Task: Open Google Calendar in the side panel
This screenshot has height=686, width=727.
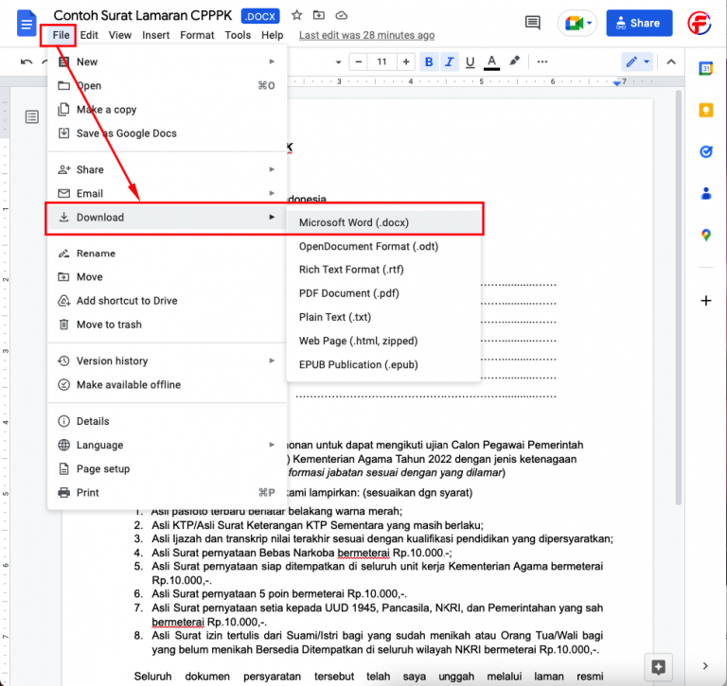Action: [x=705, y=68]
